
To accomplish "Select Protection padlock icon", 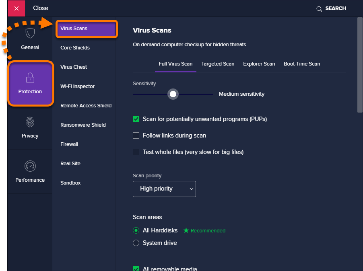I will 30,78.
